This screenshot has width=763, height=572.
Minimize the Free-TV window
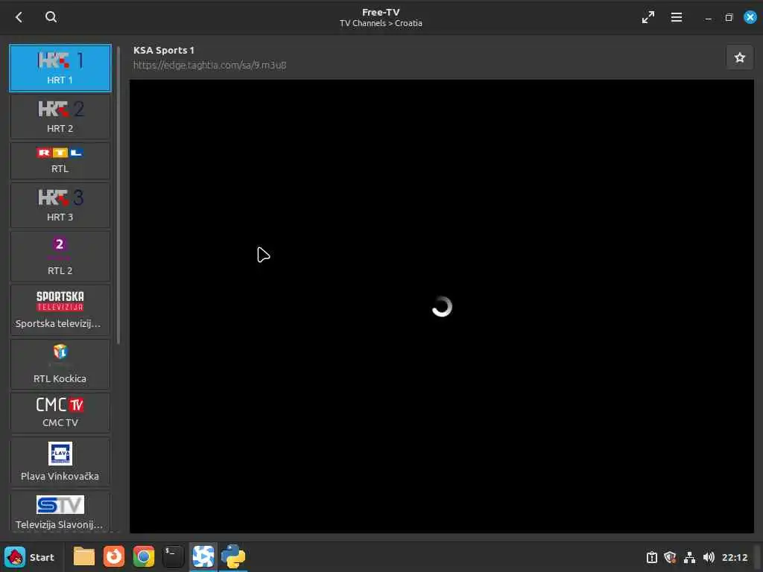[708, 18]
